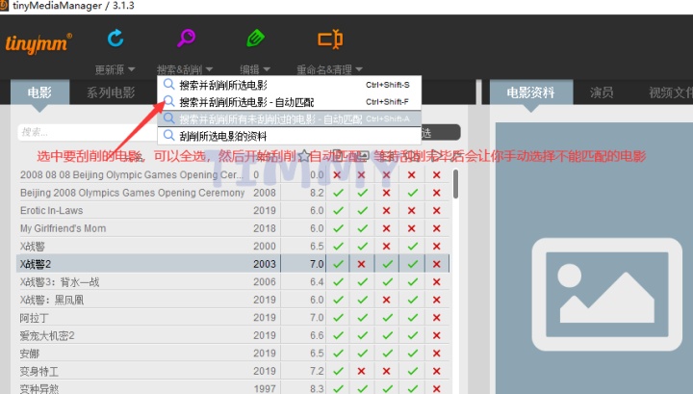693x394 pixels.
Task: Switch to the 电影 tab
Action: pyautogui.click(x=39, y=92)
